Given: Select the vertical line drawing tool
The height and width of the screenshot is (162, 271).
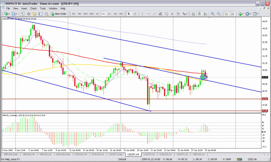Looking at the screenshot, I should pos(142,13).
